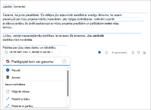This screenshot has height=110, width=151.
Task: Click the text 'Paldies par jūsu cieto darbu'
Action: (x=21, y=48)
